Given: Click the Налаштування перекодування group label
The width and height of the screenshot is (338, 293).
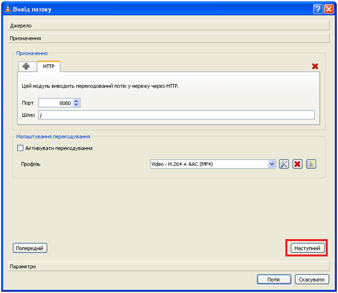Looking at the screenshot, I should coord(53,137).
